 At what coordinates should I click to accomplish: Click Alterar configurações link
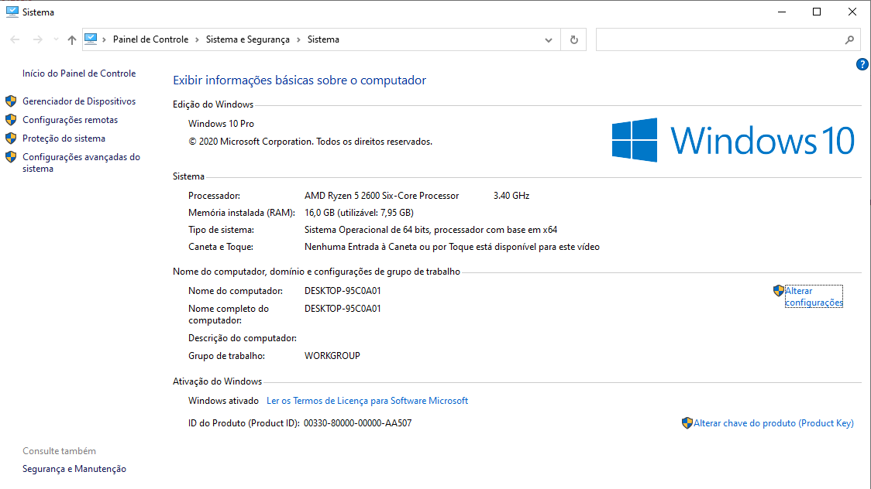point(814,296)
